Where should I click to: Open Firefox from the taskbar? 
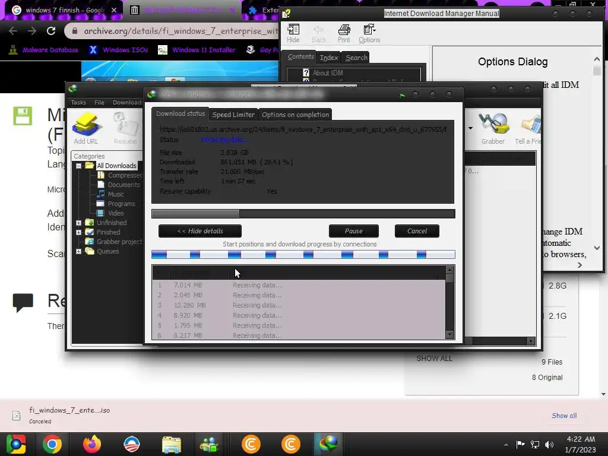92,444
